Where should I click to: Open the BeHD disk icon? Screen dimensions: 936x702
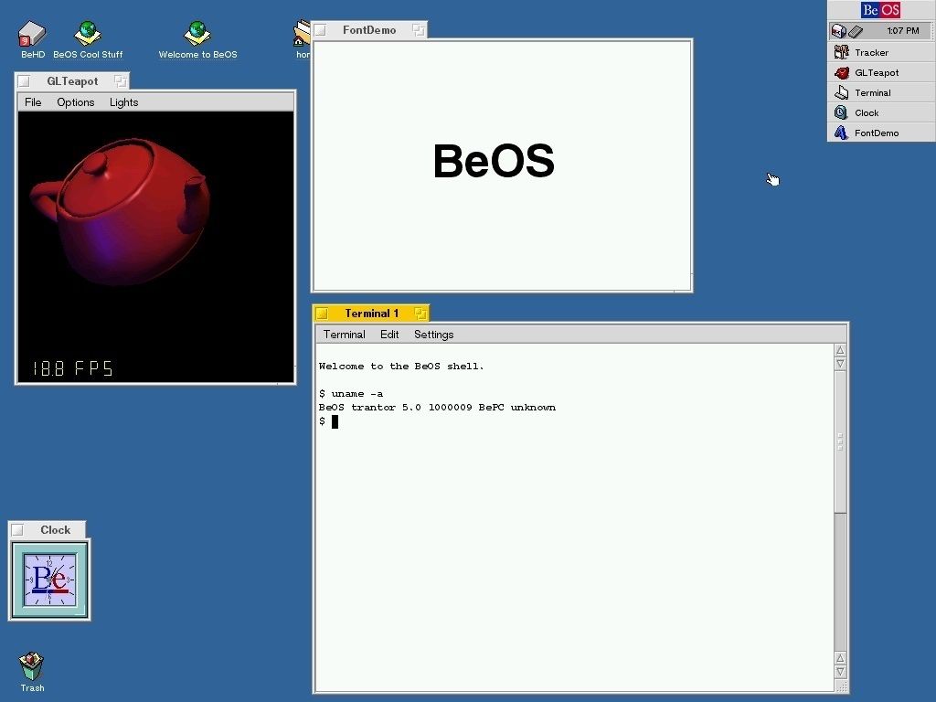tap(32, 35)
